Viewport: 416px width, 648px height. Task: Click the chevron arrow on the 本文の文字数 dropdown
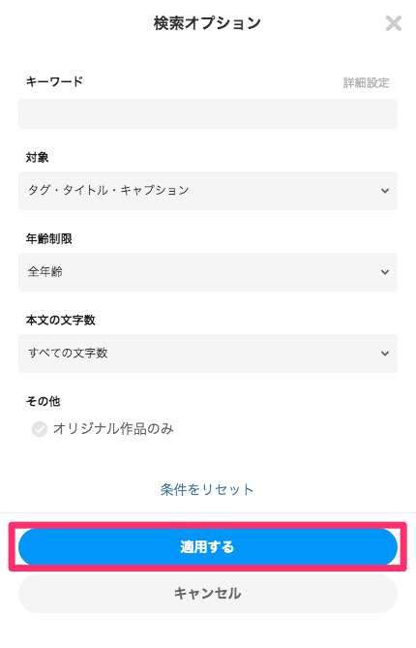coord(385,354)
